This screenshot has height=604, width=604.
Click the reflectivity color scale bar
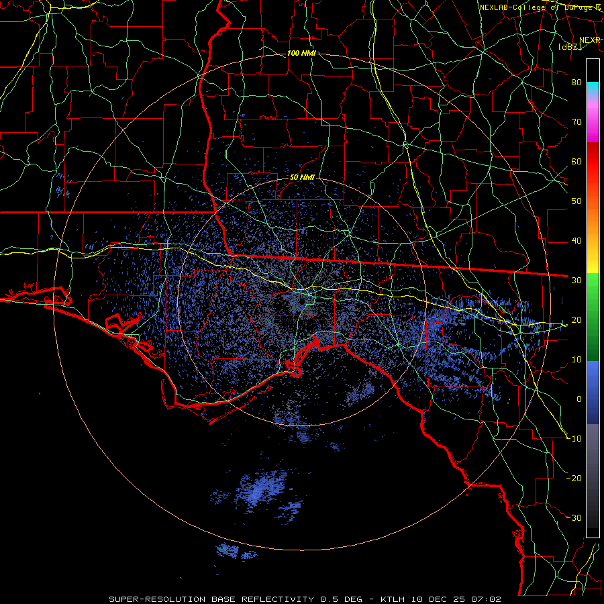593,298
